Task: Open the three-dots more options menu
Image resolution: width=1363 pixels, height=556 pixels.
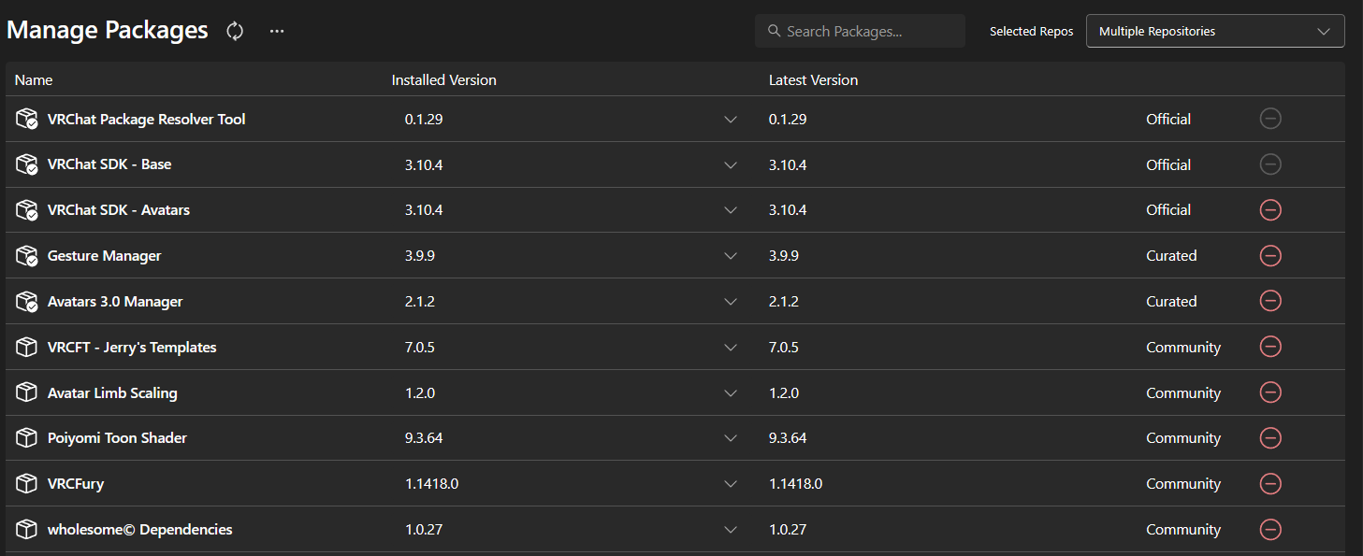Action: click(x=277, y=31)
